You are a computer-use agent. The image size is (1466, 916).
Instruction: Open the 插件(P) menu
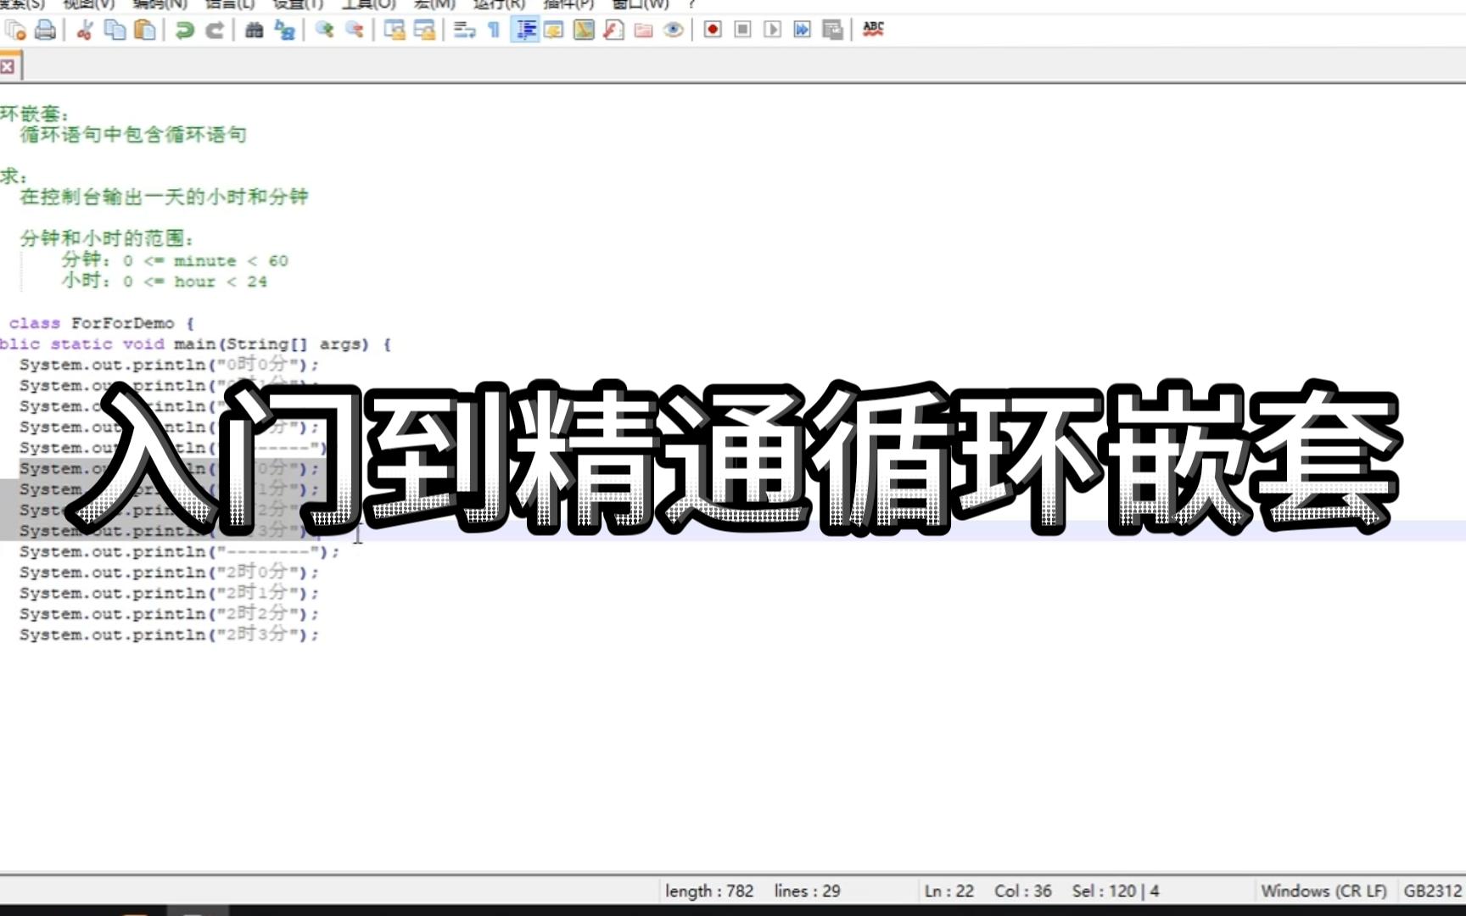(568, 4)
